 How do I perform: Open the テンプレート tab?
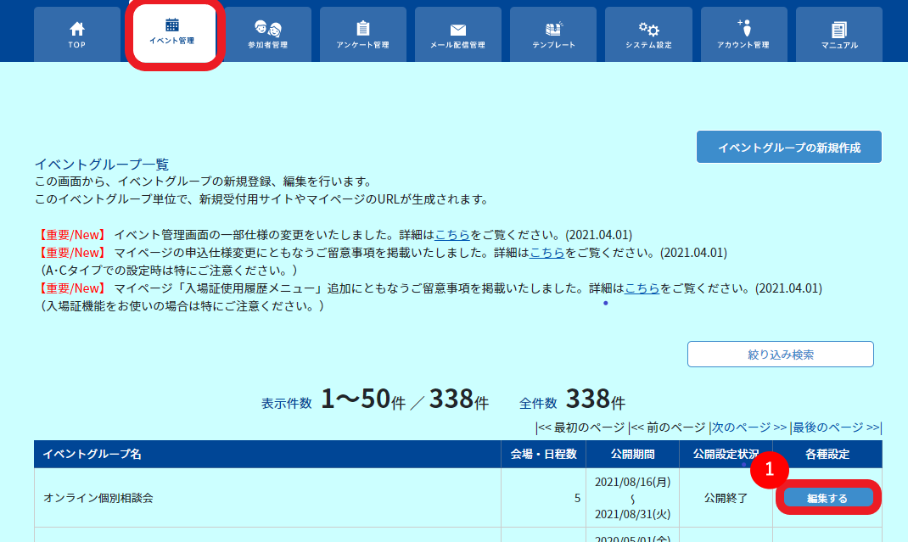(x=553, y=35)
